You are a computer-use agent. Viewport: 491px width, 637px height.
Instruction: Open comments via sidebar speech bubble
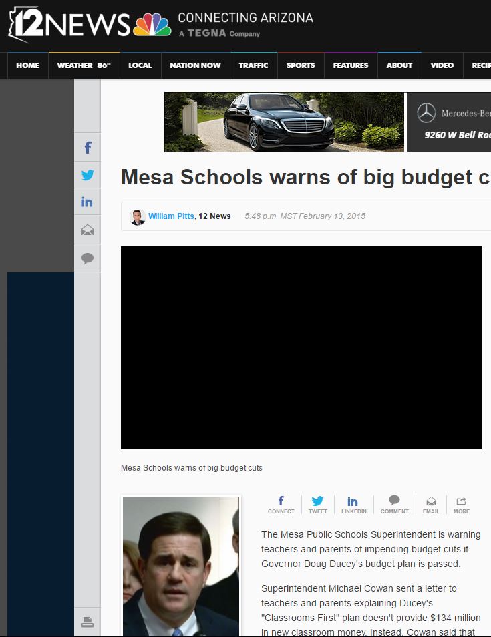(88, 258)
